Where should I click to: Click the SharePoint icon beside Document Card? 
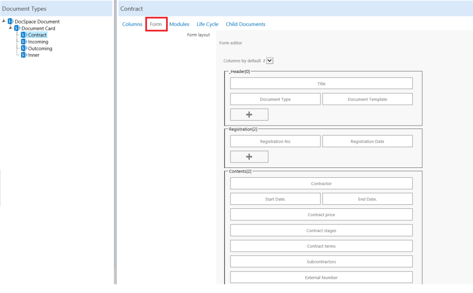tap(17, 29)
